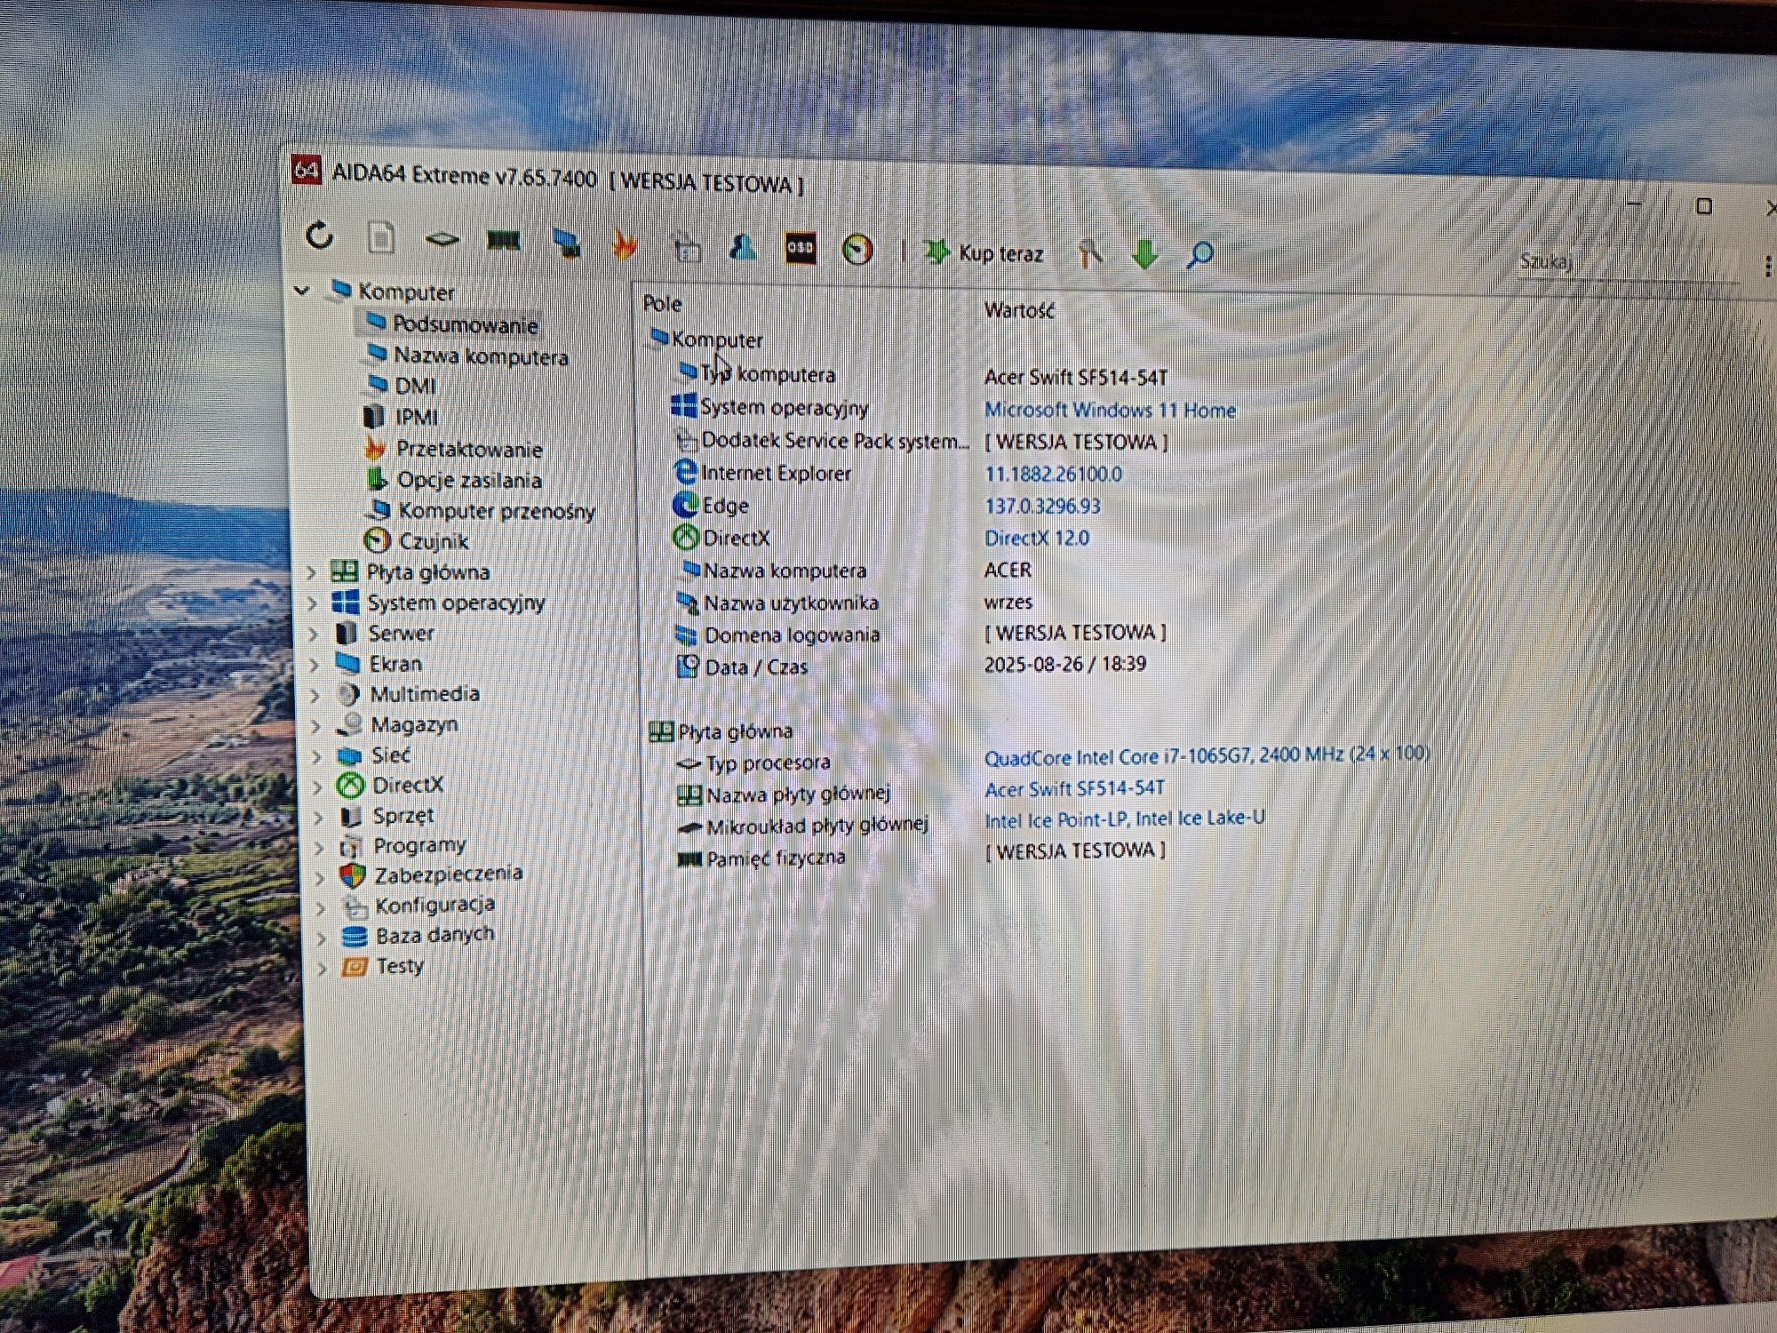
Task: Expand the Serwer tree node
Action: (314, 634)
